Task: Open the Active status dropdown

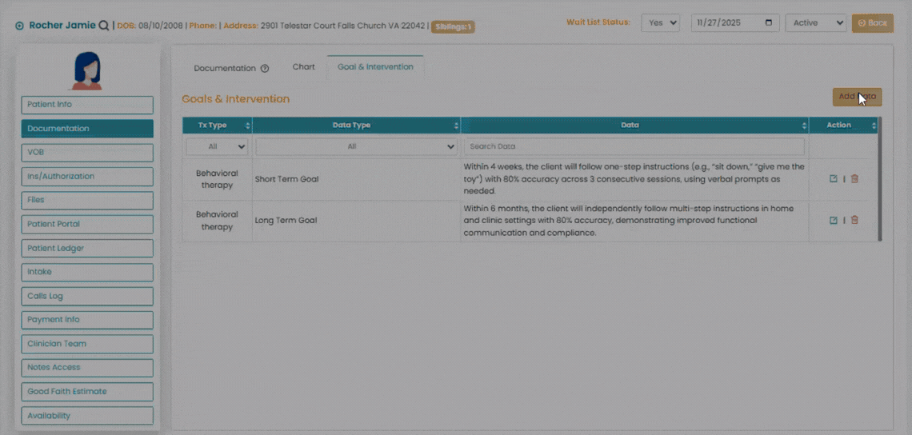Action: click(815, 22)
